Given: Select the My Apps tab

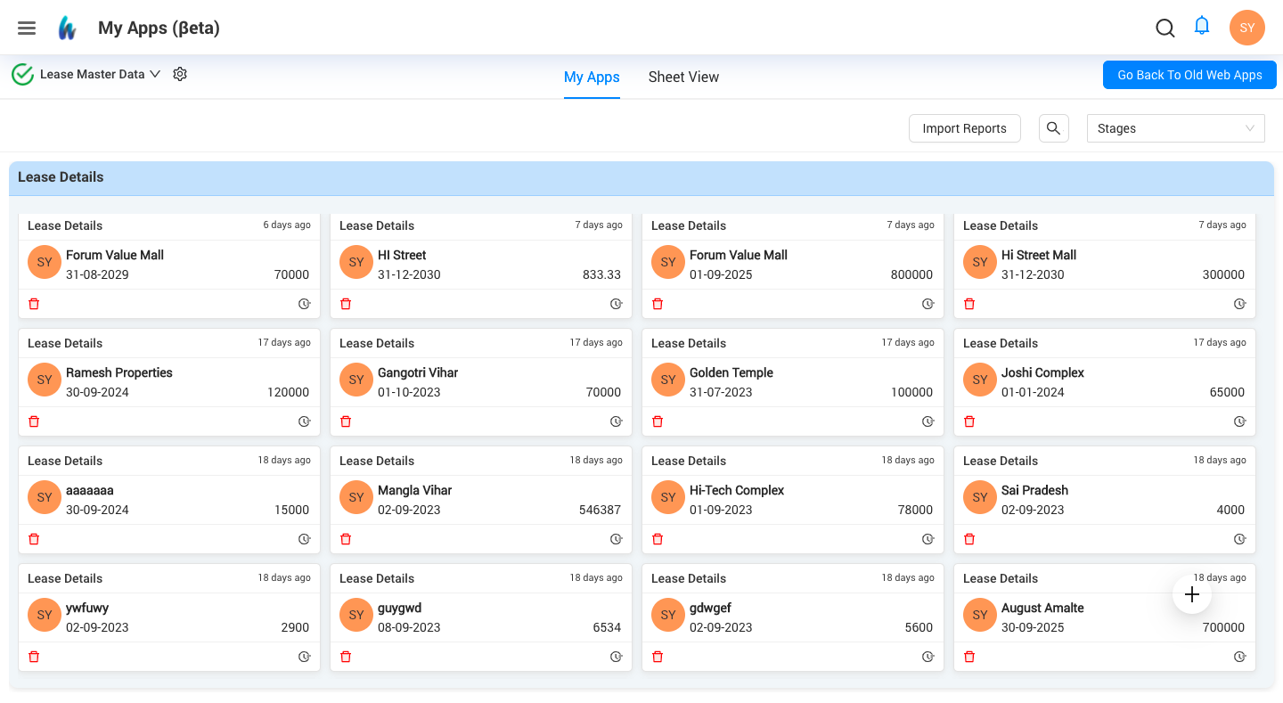Looking at the screenshot, I should pos(592,78).
